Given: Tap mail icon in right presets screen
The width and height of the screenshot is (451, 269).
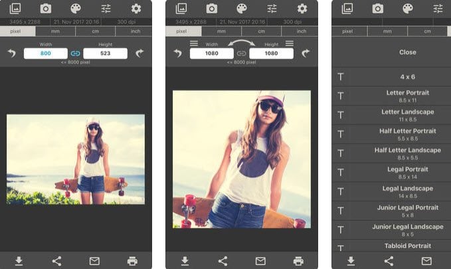Looking at the screenshot, I should [x=426, y=261].
